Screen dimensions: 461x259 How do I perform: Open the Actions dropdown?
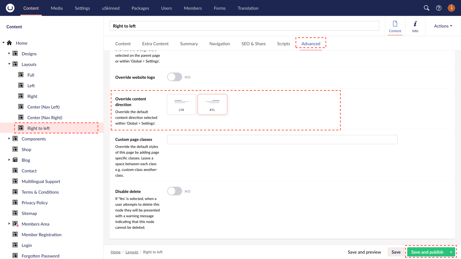tap(443, 26)
